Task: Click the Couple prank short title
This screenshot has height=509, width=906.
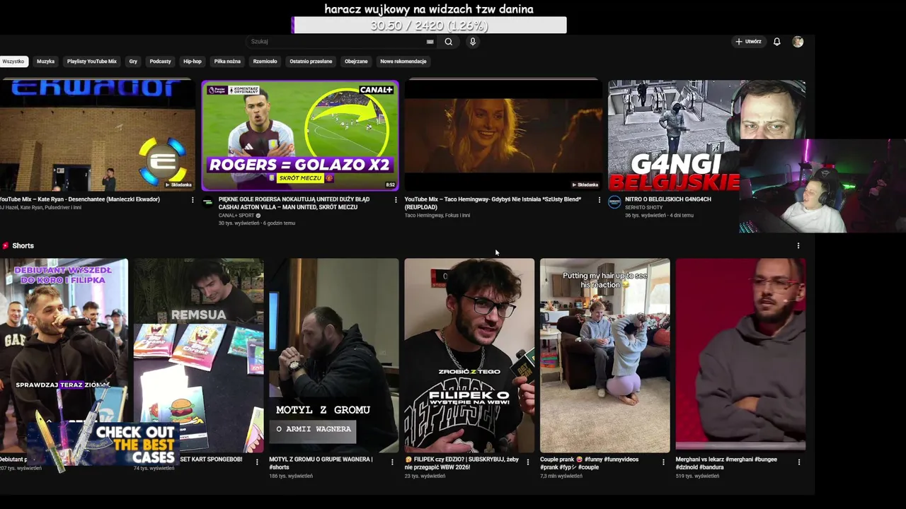Action: pyautogui.click(x=590, y=463)
